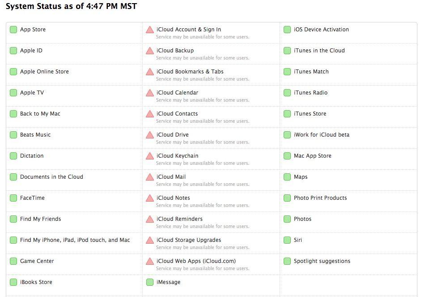Click the green status icon beside Siri
This screenshot has height=297, width=421.
point(287,240)
